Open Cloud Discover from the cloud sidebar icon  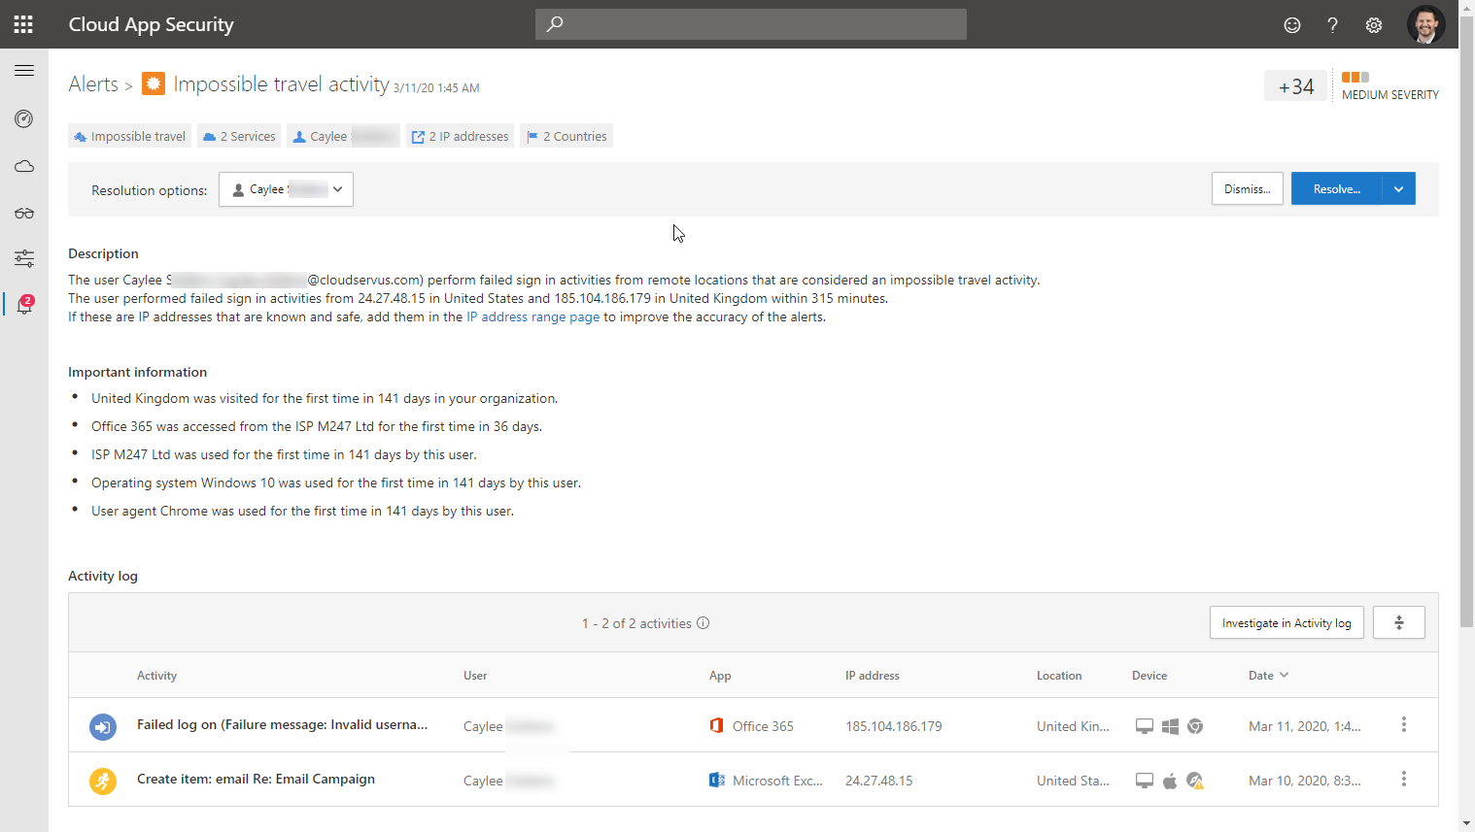pyautogui.click(x=23, y=166)
